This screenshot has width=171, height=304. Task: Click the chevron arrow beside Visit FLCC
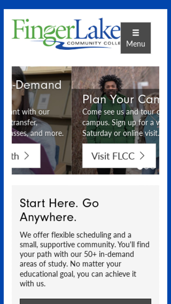(x=142, y=156)
